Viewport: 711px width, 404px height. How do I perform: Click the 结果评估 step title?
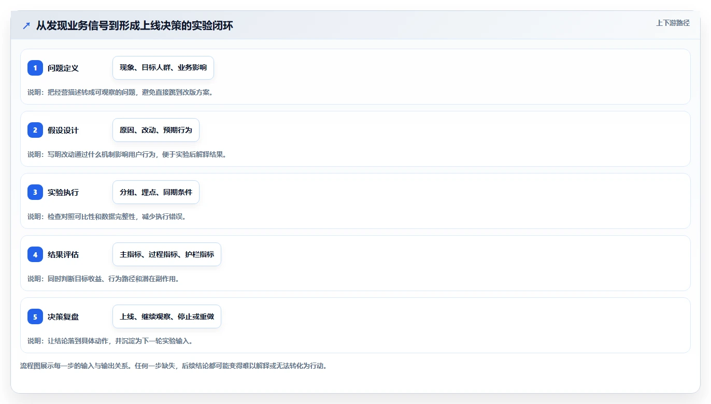63,254
